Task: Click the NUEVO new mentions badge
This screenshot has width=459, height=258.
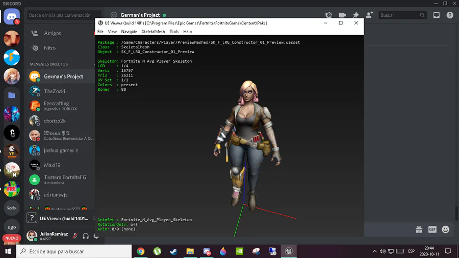Action: [x=12, y=238]
